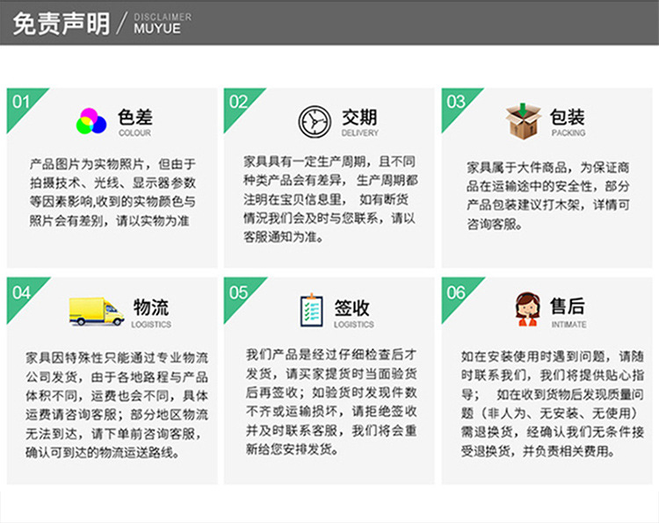Click the line 我们产品是经过仔细检查后才
The width and height of the screenshot is (659, 523).
[x=331, y=355]
